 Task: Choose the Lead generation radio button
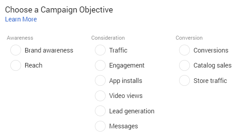pos(100,111)
